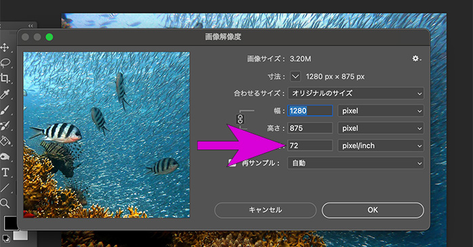Collapse the toolbar with double-chevron
Screen dimensions: 473x247
[x=30, y=26]
